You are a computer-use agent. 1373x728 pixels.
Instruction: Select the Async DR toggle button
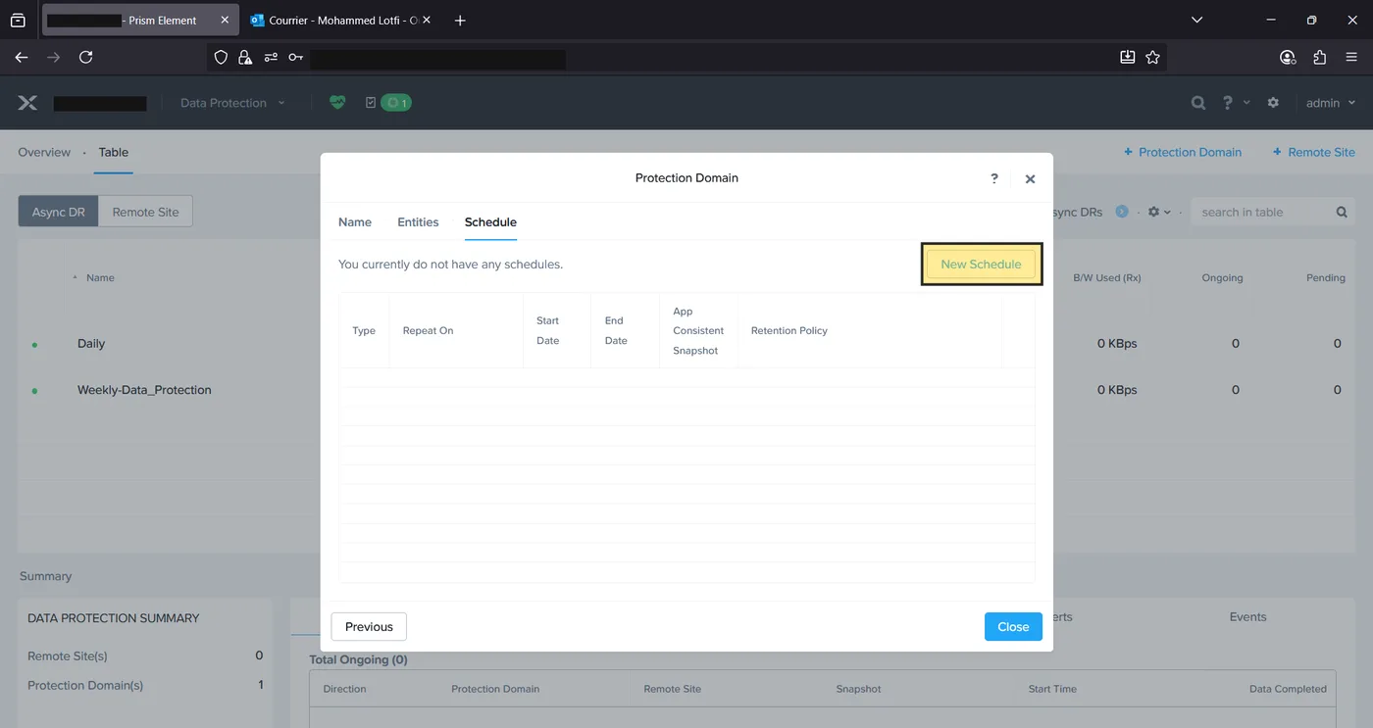(59, 212)
